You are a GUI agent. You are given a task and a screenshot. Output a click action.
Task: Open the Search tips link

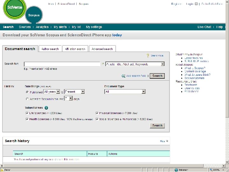coord(157,55)
